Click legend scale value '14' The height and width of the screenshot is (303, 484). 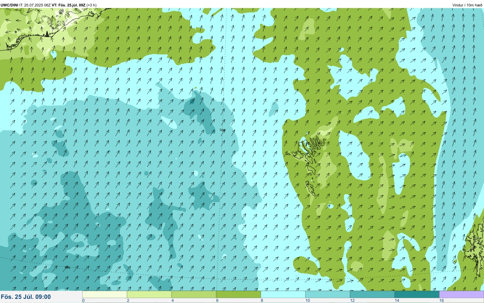[397, 300]
